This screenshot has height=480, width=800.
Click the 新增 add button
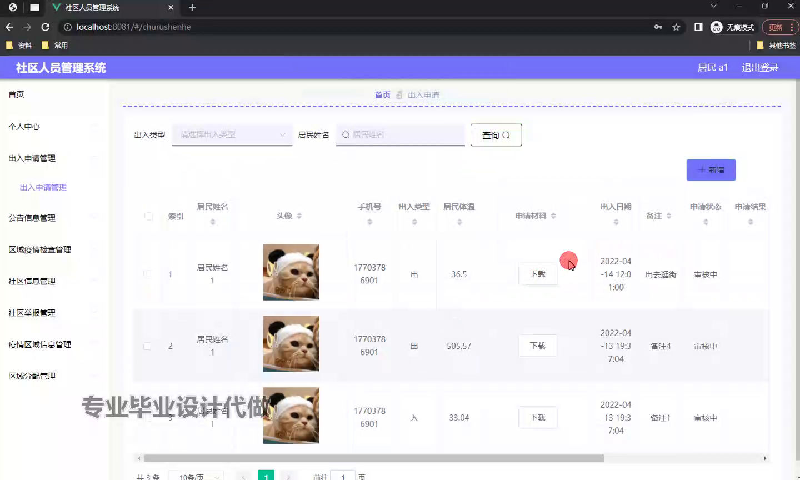pos(711,170)
